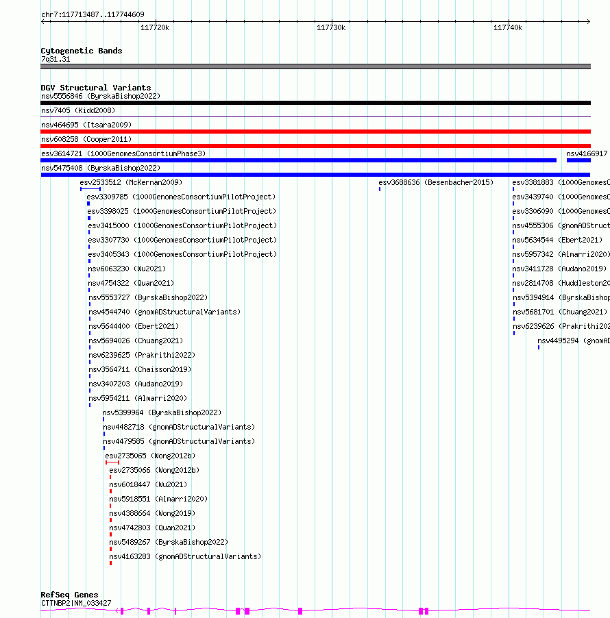Select the Cytogenetic Bands track title
Viewport: 610px width, 618px height.
(82, 51)
